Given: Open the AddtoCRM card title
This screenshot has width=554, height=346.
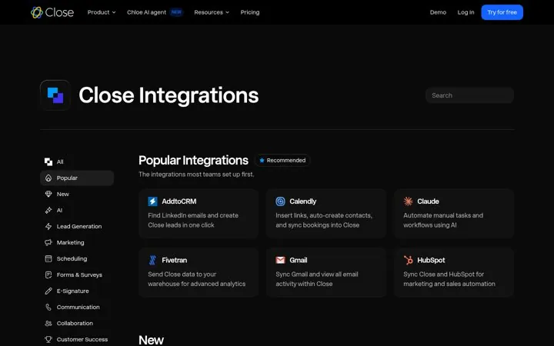Looking at the screenshot, I should tap(179, 201).
